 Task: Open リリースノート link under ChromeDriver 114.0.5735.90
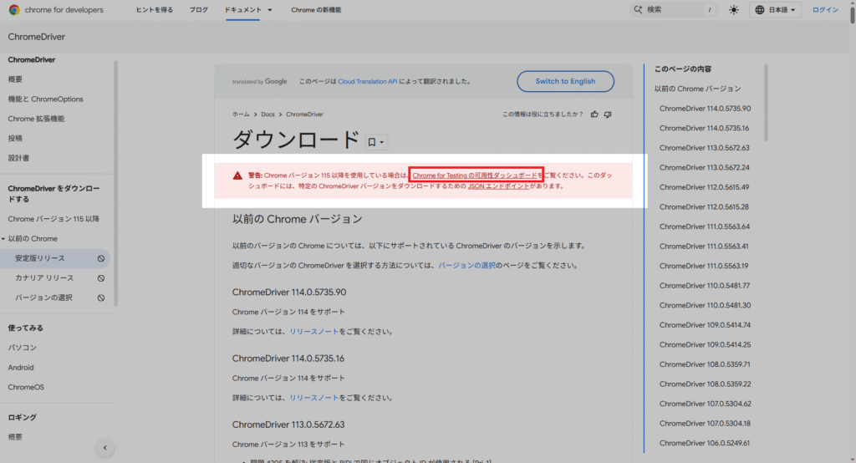click(x=314, y=332)
